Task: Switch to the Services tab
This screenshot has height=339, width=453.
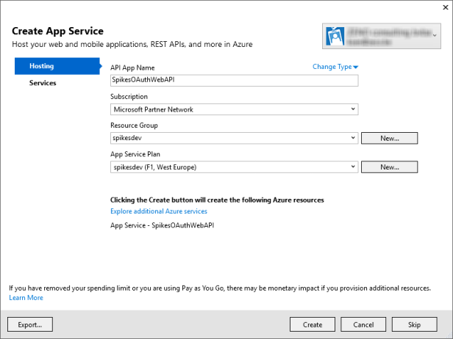Action: (x=43, y=83)
